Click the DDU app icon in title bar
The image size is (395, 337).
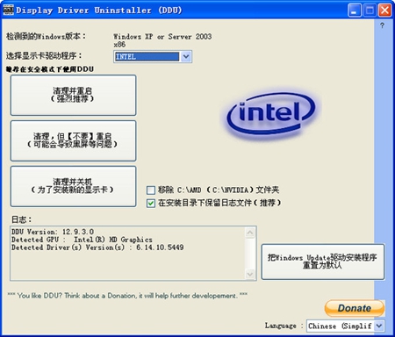(8, 10)
